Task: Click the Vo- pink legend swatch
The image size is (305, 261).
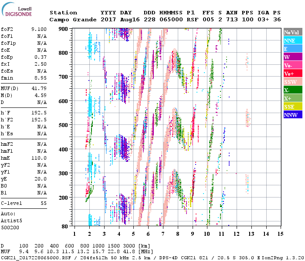Action: (x=291, y=65)
